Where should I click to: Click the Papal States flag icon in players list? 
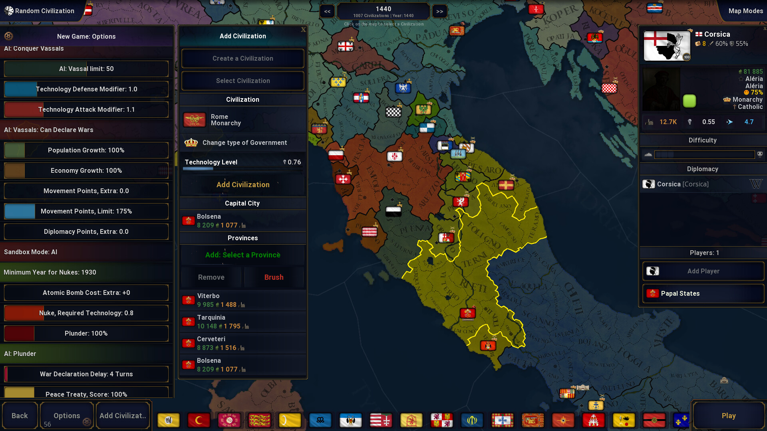click(x=652, y=293)
